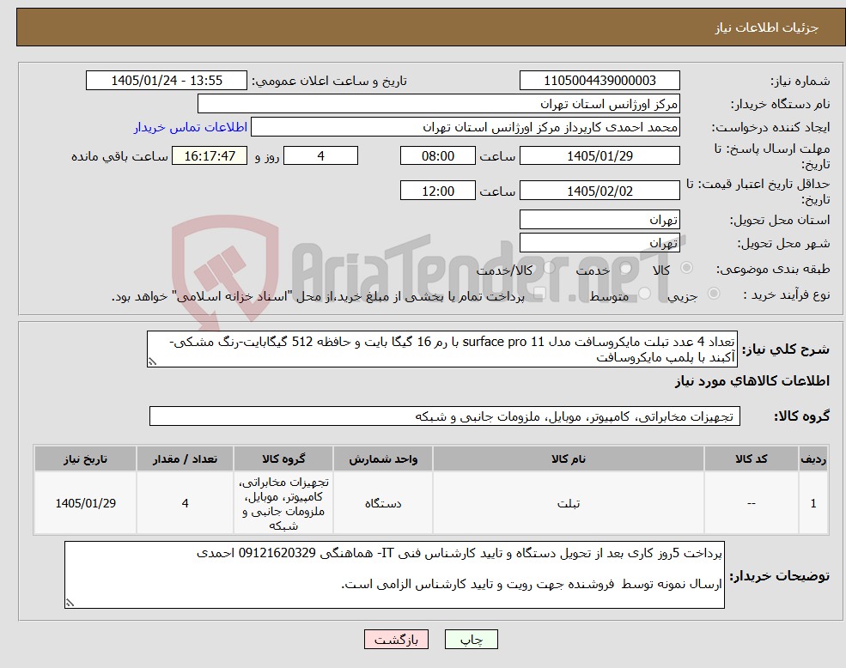Viewport: 846px width, 668px height.
Task: Click the دستگاه unit cell
Action: click(x=382, y=503)
